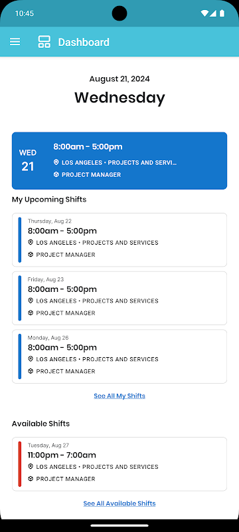239x532 pixels.
Task: Tap cube role icon on Friday shift
Action: (31, 313)
